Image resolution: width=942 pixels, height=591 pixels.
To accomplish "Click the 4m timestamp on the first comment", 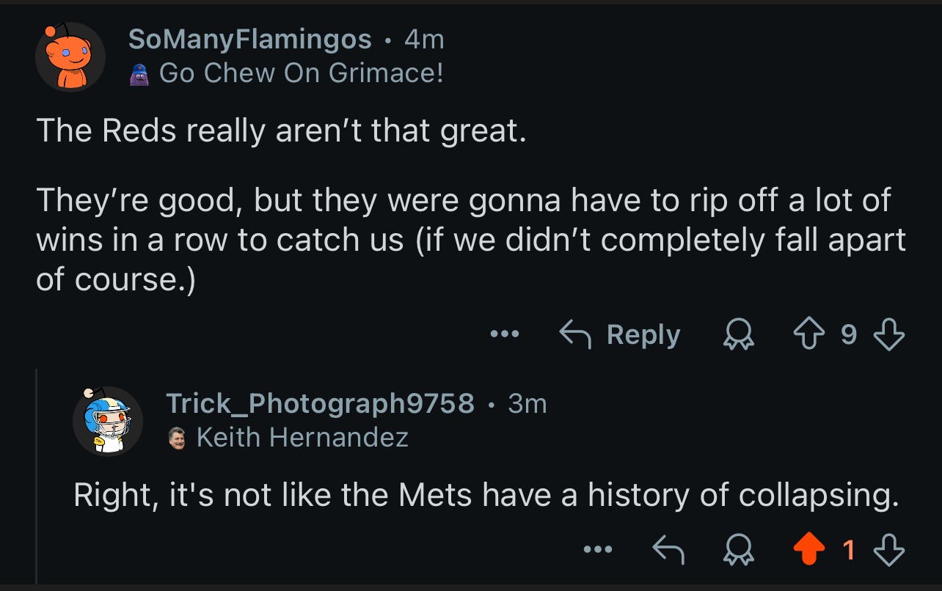I will 424,40.
